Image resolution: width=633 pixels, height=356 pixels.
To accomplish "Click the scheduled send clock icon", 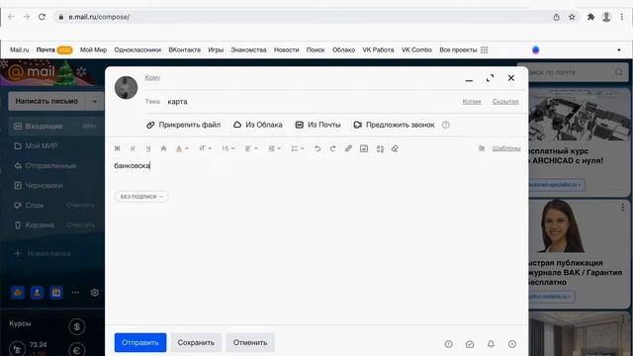I will click(512, 344).
